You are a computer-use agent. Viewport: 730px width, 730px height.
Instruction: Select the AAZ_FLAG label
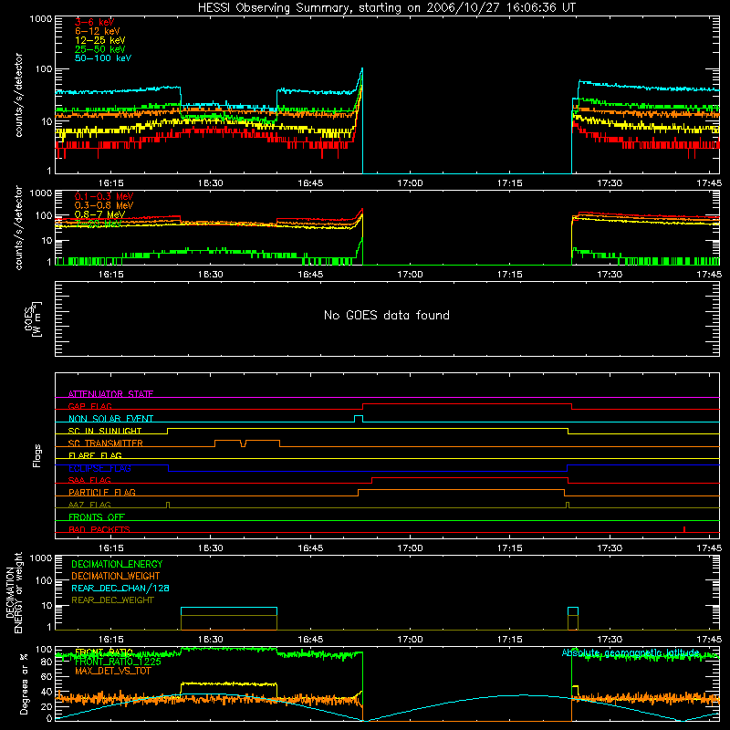click(x=89, y=505)
